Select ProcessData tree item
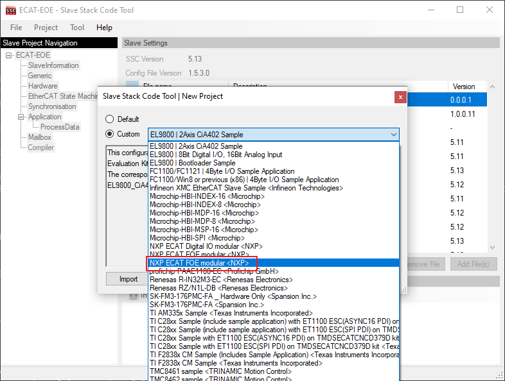Viewport: 505px width, 381px height. tap(60, 127)
